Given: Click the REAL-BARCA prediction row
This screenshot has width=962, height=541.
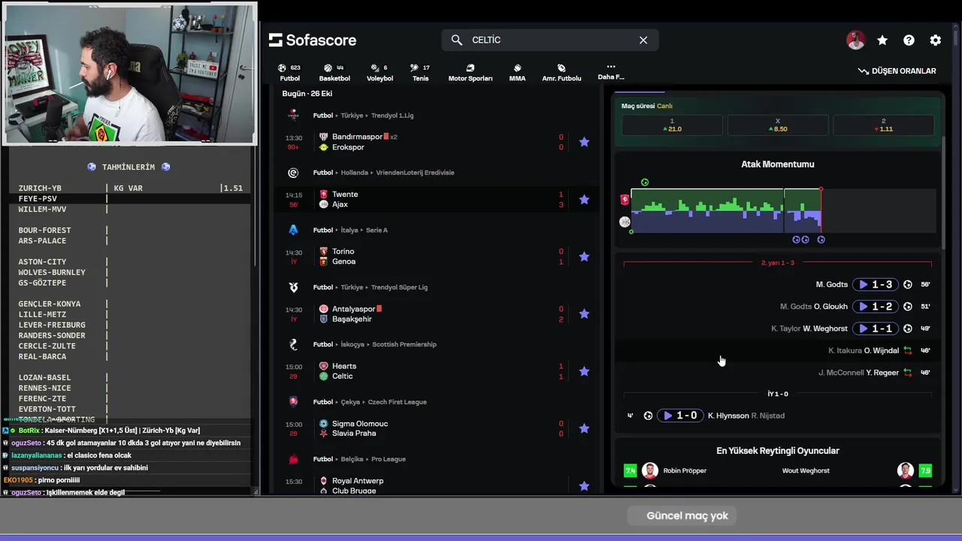Looking at the screenshot, I should point(131,356).
